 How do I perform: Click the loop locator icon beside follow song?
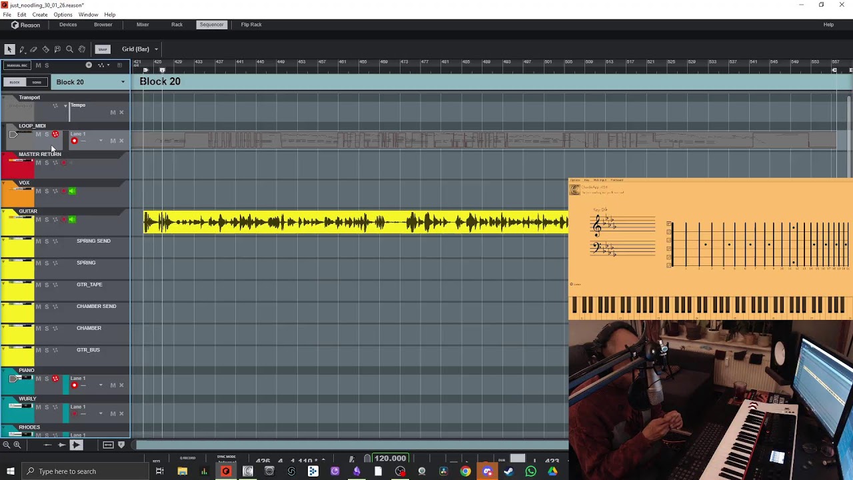coord(108,445)
